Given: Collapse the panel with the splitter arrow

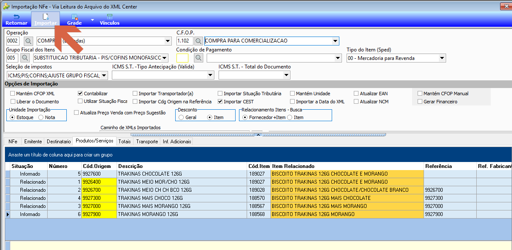Looking at the screenshot, I should coord(257,135).
